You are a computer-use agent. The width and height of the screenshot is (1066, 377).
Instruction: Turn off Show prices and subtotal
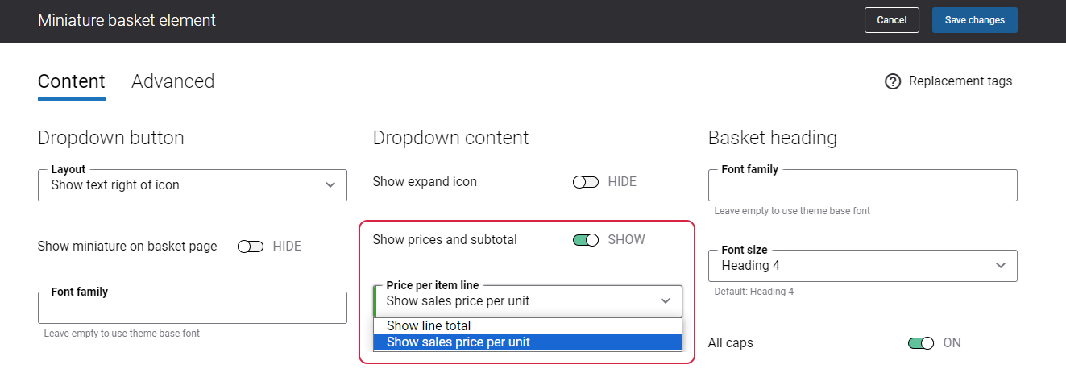586,240
